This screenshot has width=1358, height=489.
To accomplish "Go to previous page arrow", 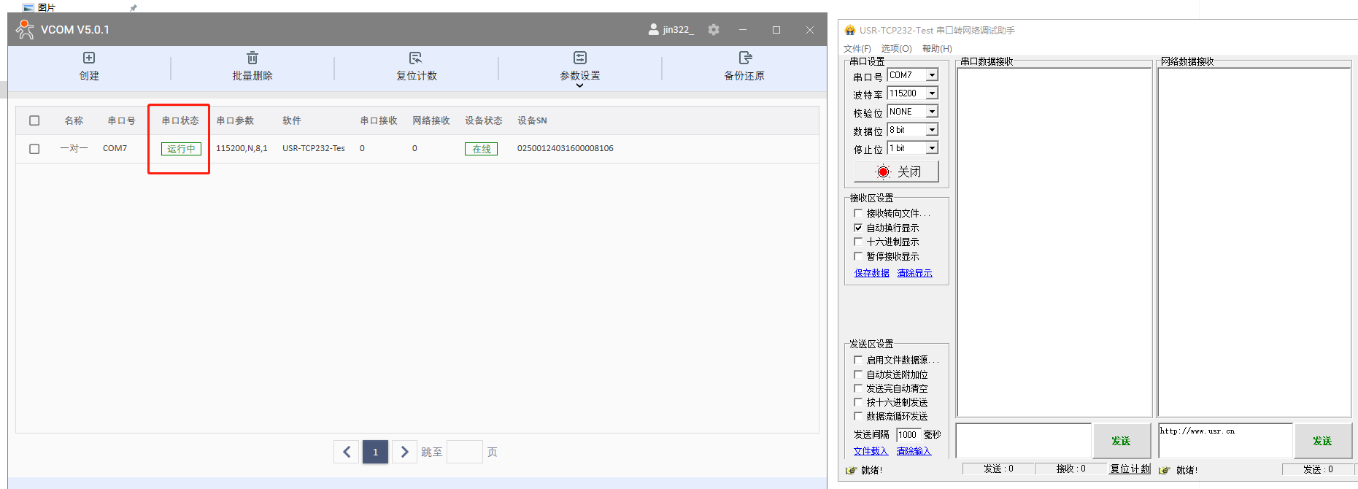I will point(347,452).
